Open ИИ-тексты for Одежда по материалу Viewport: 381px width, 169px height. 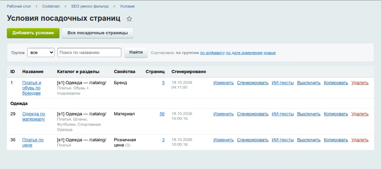282,114
